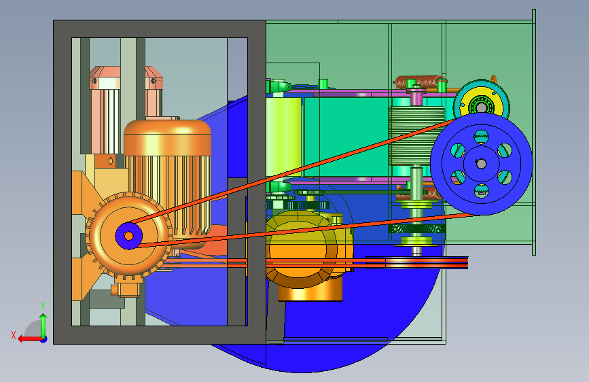The width and height of the screenshot is (589, 382).
Task: Select the small blue pulley on the orange motor
Action: pos(129,236)
